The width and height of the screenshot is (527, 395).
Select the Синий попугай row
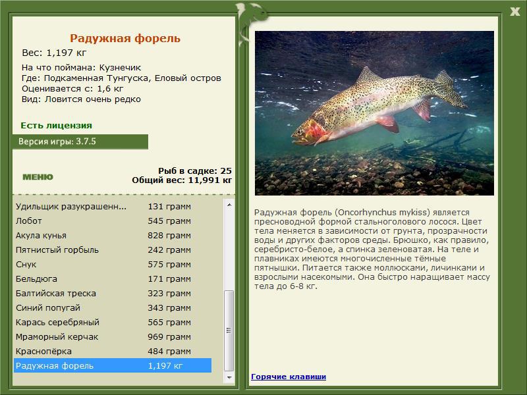[x=113, y=307]
